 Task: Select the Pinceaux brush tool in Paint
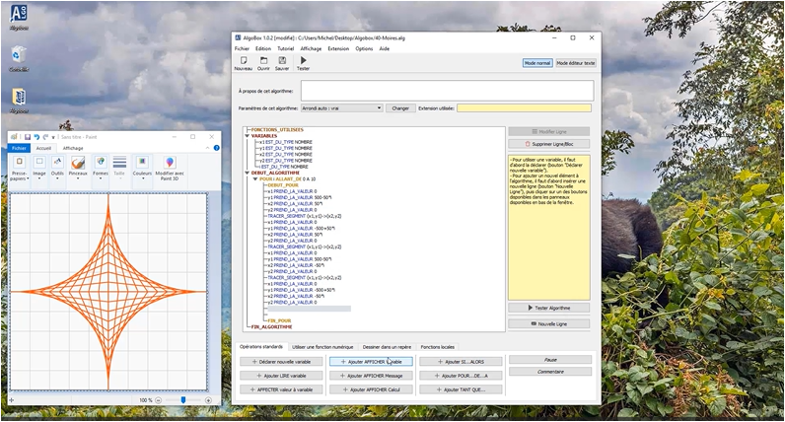pos(78,163)
